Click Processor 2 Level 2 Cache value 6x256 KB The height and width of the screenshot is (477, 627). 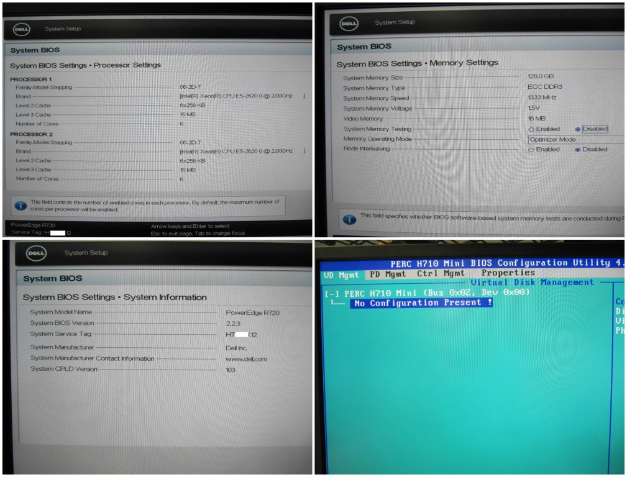[x=193, y=161]
